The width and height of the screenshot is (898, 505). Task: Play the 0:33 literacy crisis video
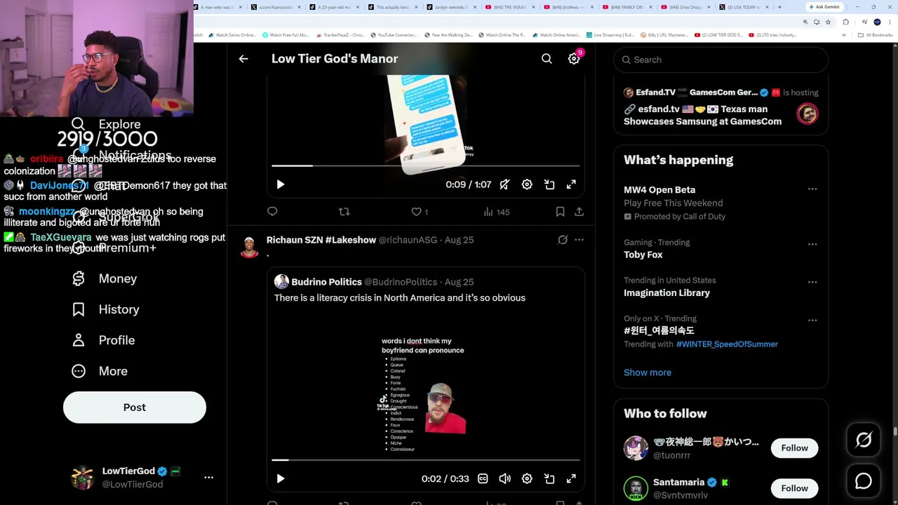coord(280,479)
